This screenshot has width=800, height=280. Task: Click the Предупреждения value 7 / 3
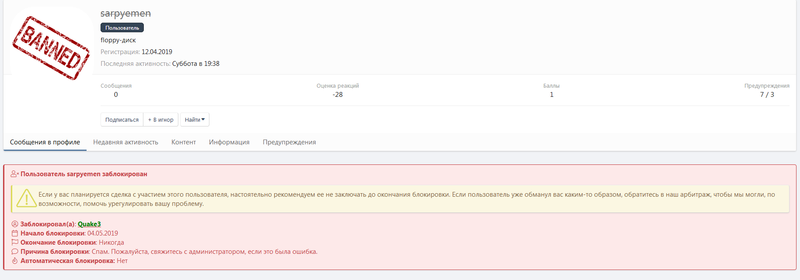(767, 95)
